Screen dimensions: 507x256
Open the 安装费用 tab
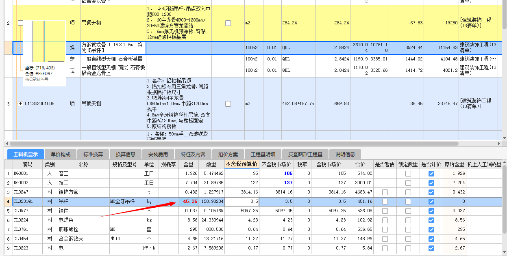158,155
